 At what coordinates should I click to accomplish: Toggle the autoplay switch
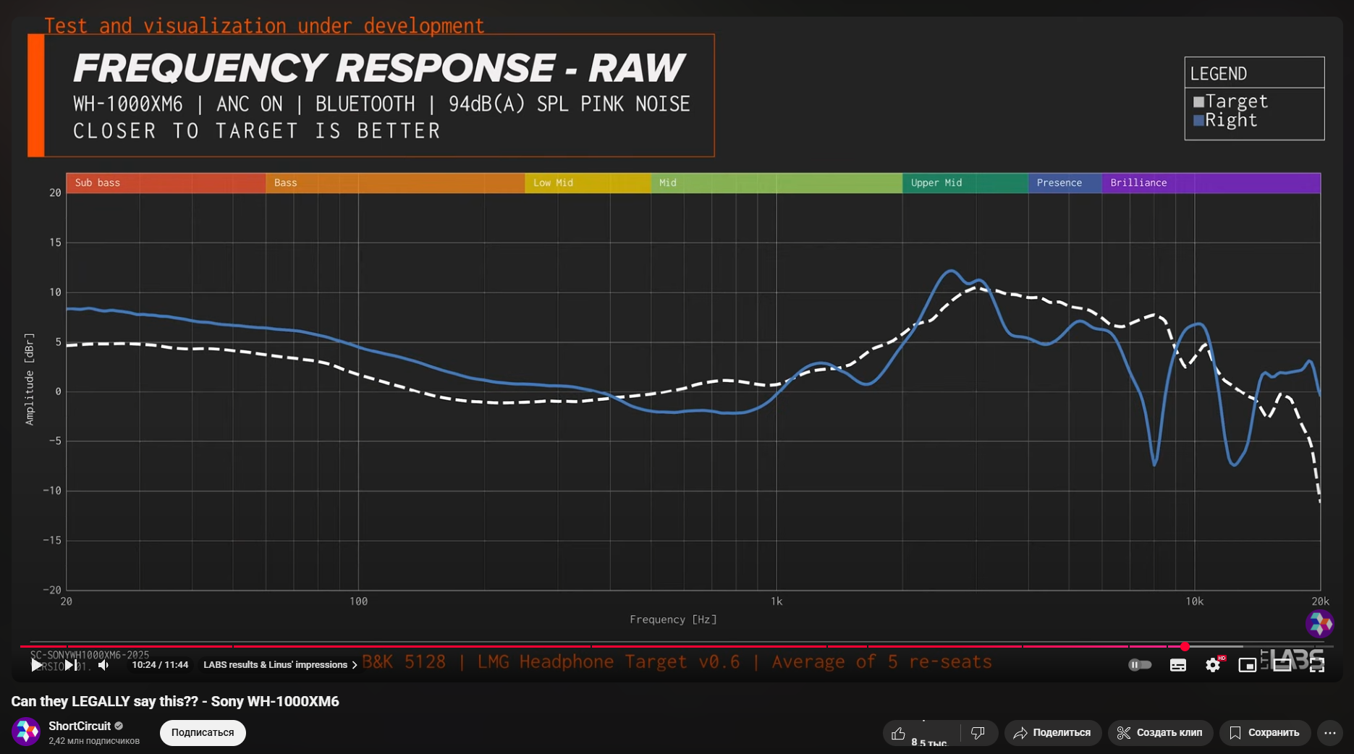[x=1140, y=665]
